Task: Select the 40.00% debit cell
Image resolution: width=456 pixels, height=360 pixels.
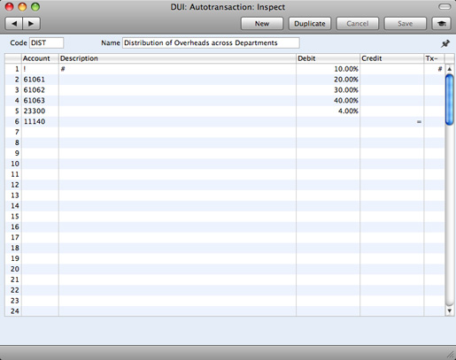Action: pyautogui.click(x=328, y=101)
